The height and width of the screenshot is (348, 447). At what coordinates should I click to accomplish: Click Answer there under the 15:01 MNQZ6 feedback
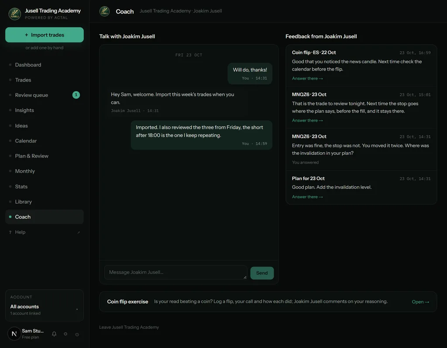(x=307, y=120)
